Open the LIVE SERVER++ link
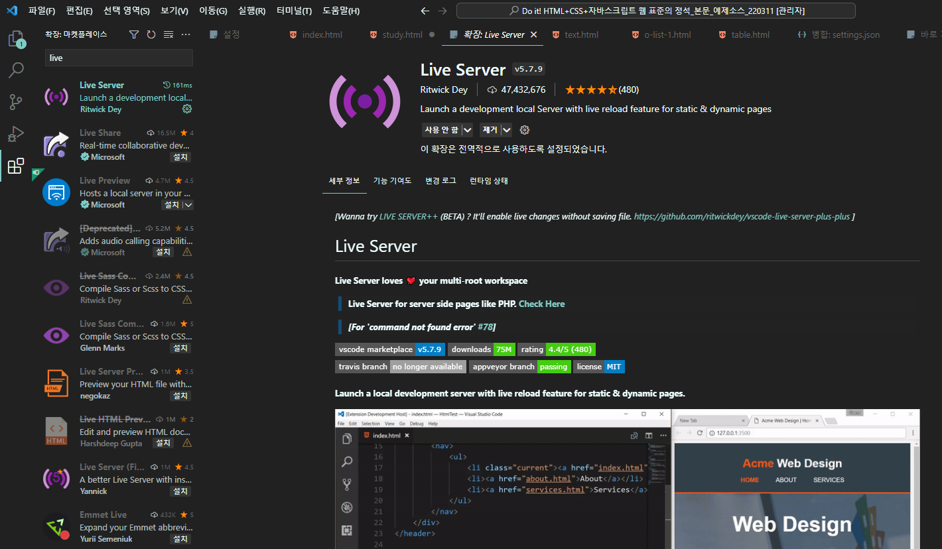The height and width of the screenshot is (549, 942). pyautogui.click(x=408, y=217)
